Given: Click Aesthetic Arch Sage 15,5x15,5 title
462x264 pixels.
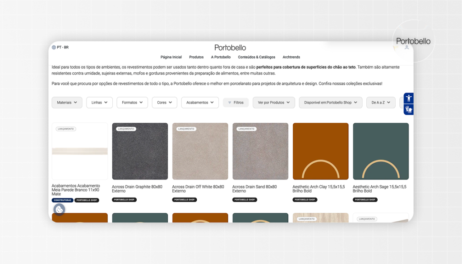Looking at the screenshot, I should pos(379,188).
